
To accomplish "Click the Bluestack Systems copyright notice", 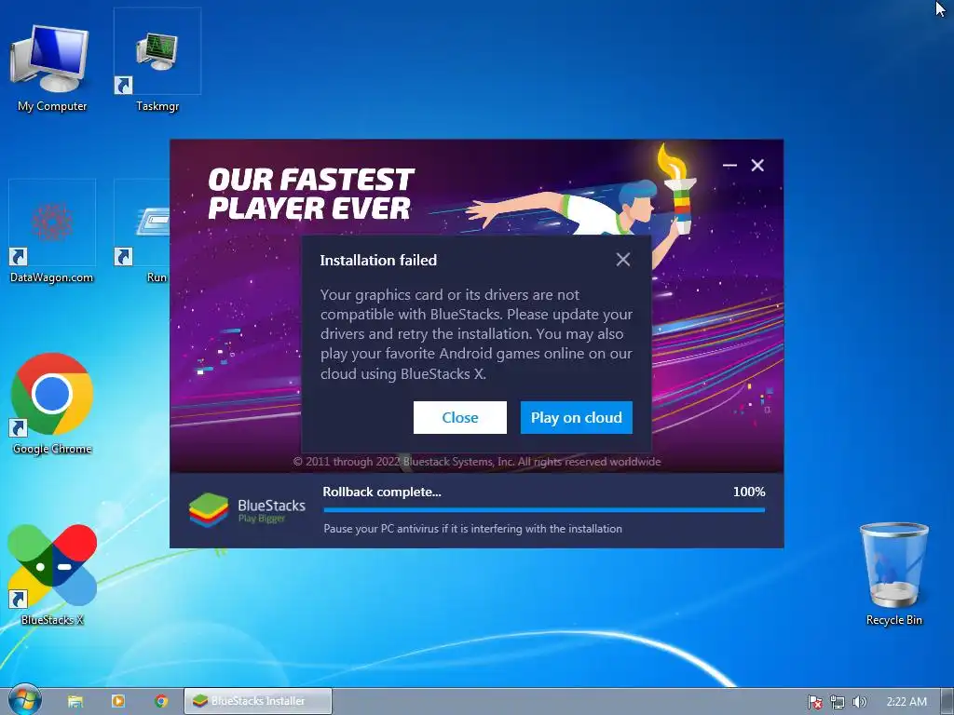I will coord(477,462).
